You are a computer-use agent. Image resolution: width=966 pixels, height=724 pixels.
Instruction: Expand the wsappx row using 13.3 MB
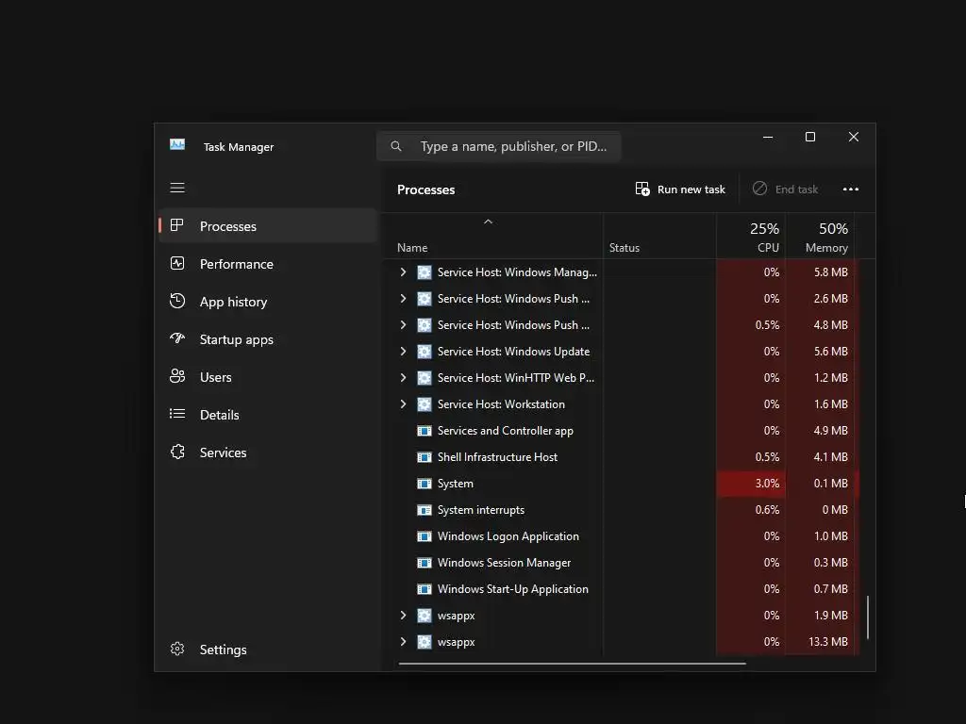(x=403, y=642)
